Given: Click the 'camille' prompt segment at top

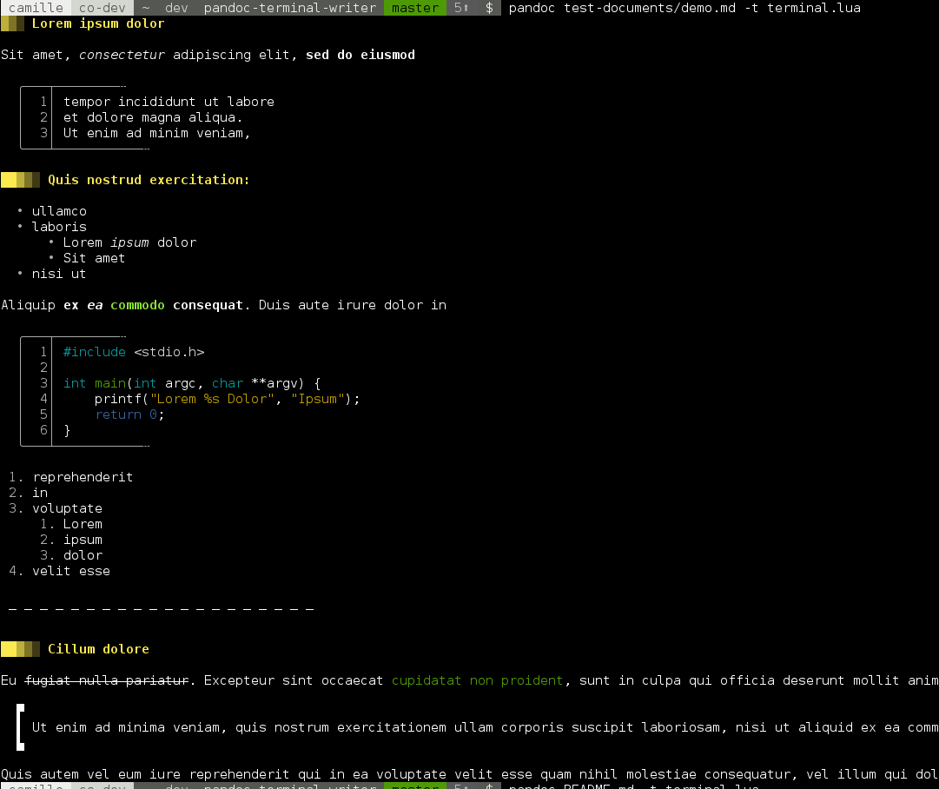Looking at the screenshot, I should (x=36, y=8).
